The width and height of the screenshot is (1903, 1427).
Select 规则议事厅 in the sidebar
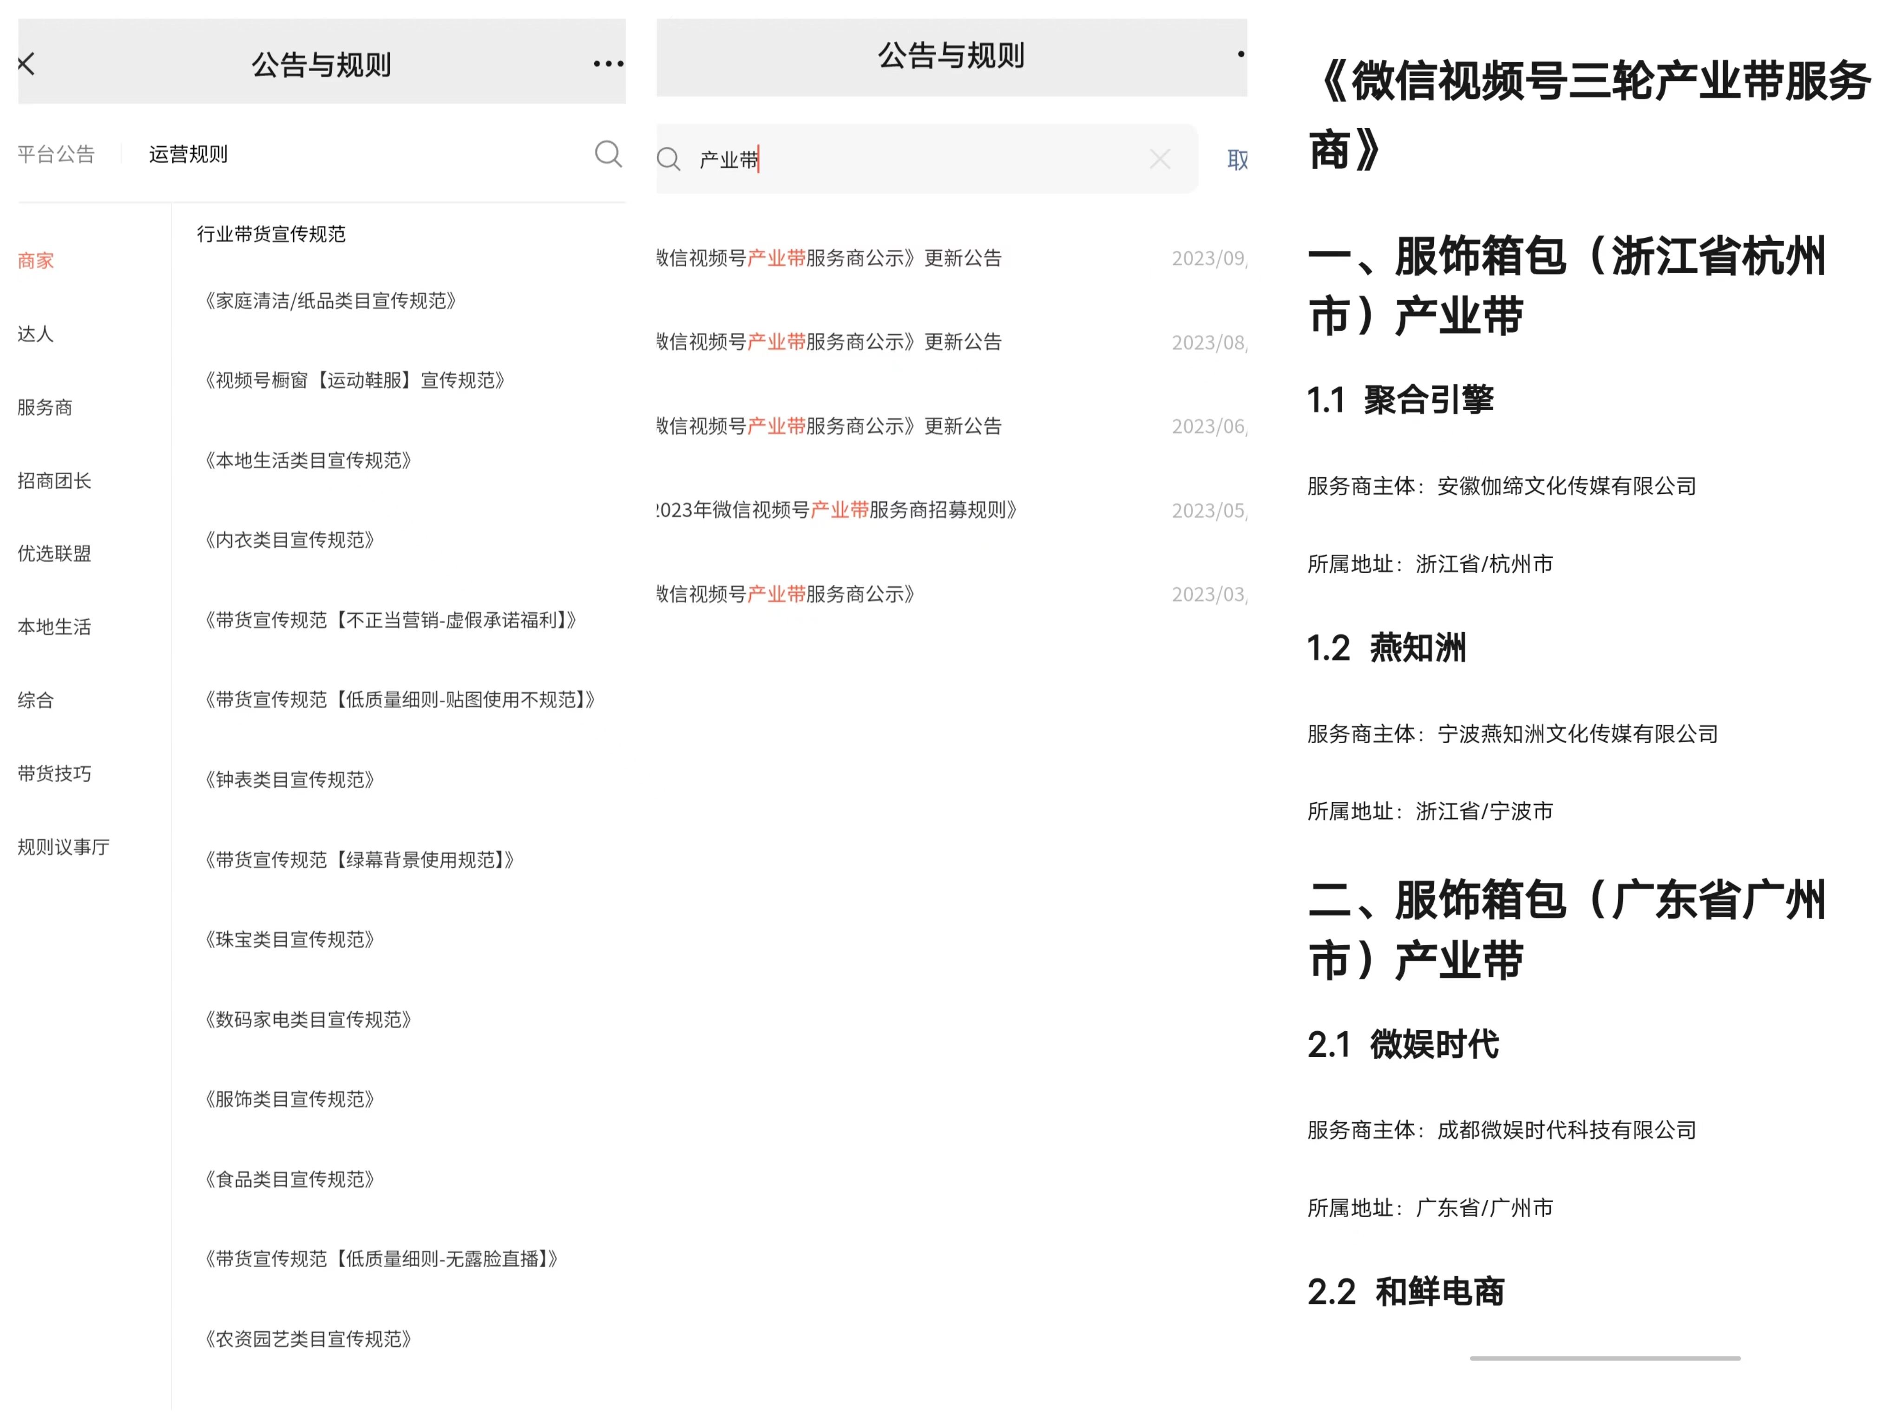(64, 847)
